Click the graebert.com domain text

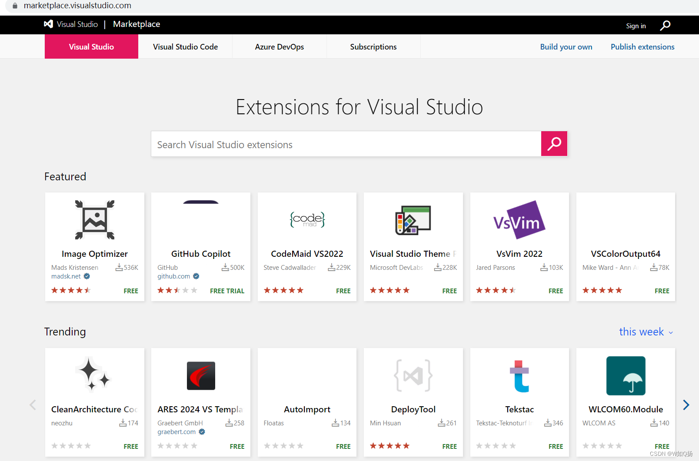tap(176, 432)
